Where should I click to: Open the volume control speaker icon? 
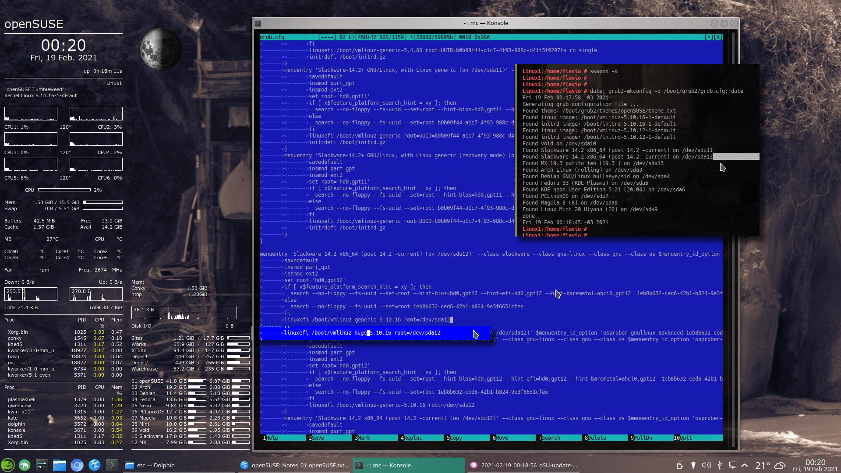(x=706, y=465)
